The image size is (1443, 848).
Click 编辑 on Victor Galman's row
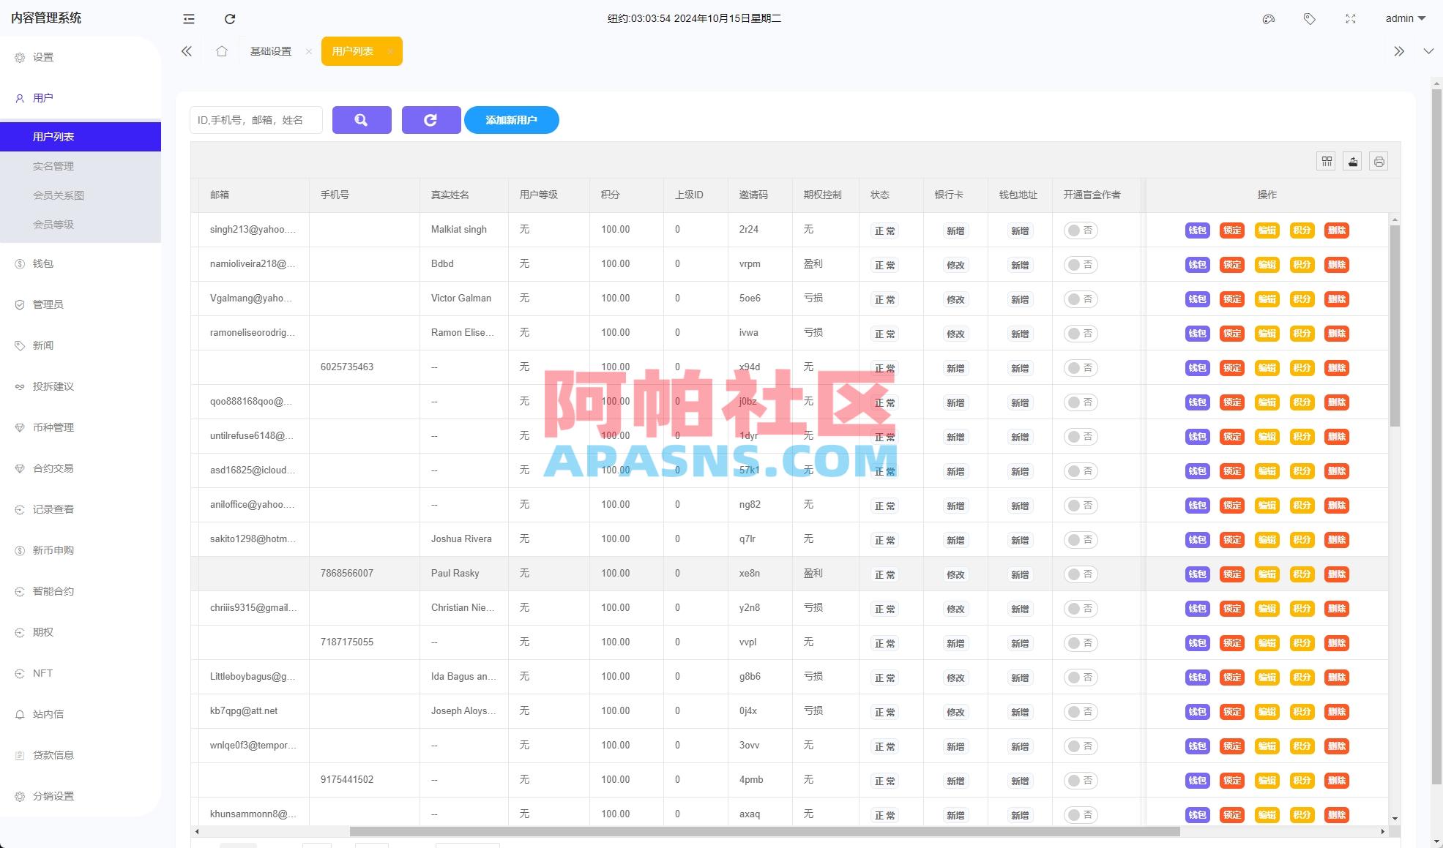tap(1267, 299)
